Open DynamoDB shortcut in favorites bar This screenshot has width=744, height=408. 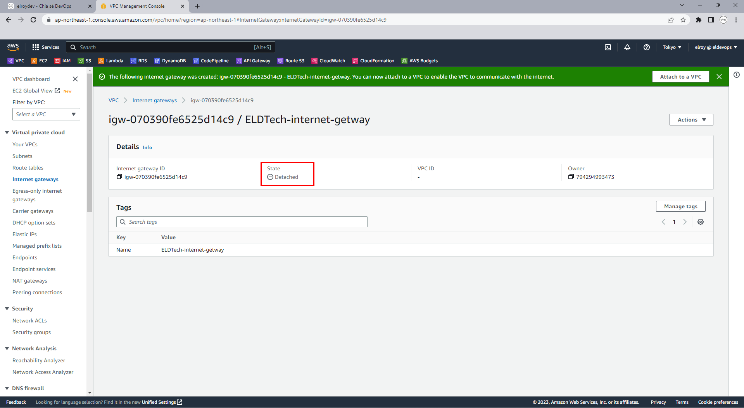click(170, 61)
